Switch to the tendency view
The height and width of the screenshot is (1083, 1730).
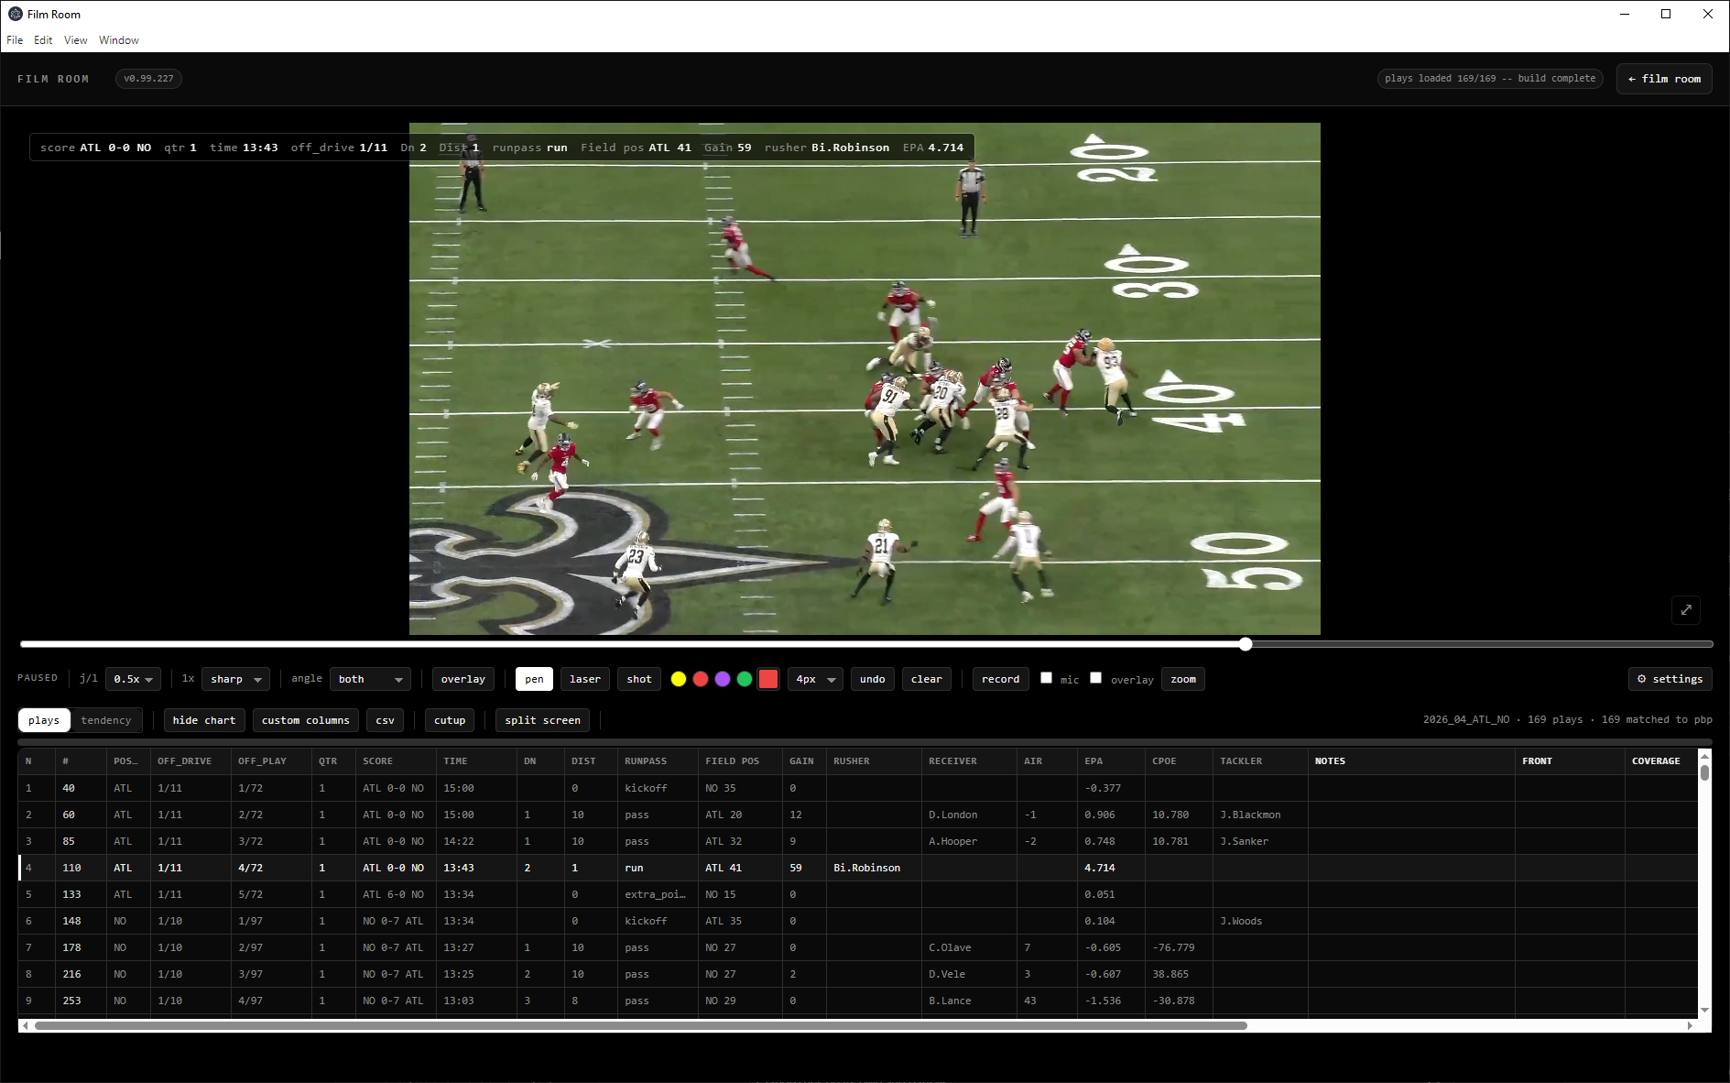(x=106, y=720)
